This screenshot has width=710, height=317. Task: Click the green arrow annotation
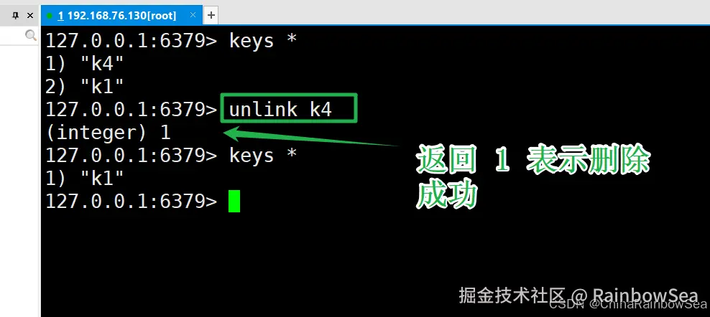click(310, 138)
